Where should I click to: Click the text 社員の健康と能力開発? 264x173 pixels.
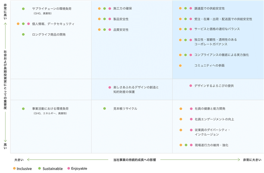coord(210,109)
